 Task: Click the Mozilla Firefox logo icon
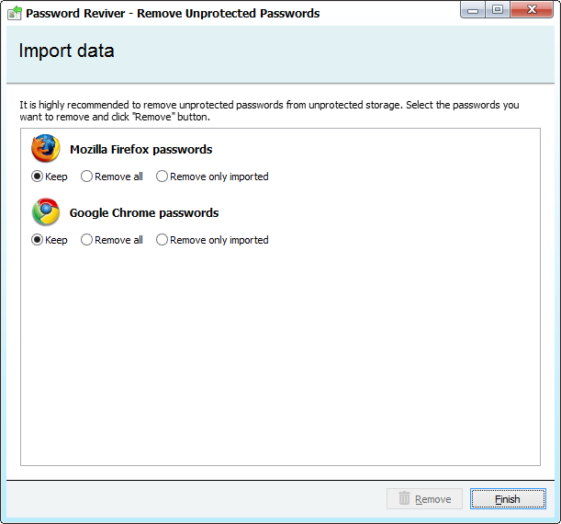[45, 148]
